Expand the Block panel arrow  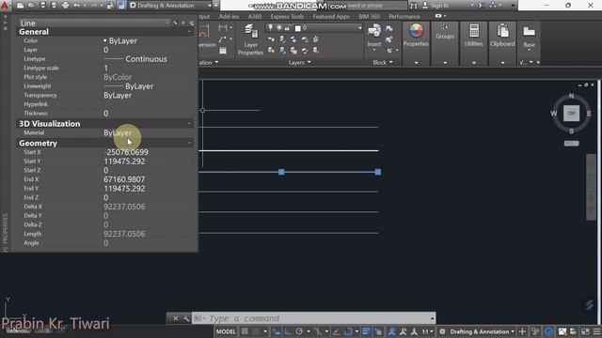coord(391,62)
